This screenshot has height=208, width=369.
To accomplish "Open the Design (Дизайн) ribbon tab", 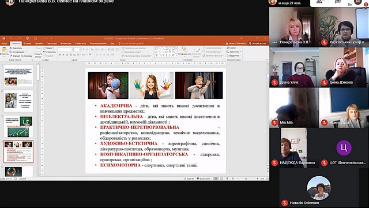I will tap(39, 43).
